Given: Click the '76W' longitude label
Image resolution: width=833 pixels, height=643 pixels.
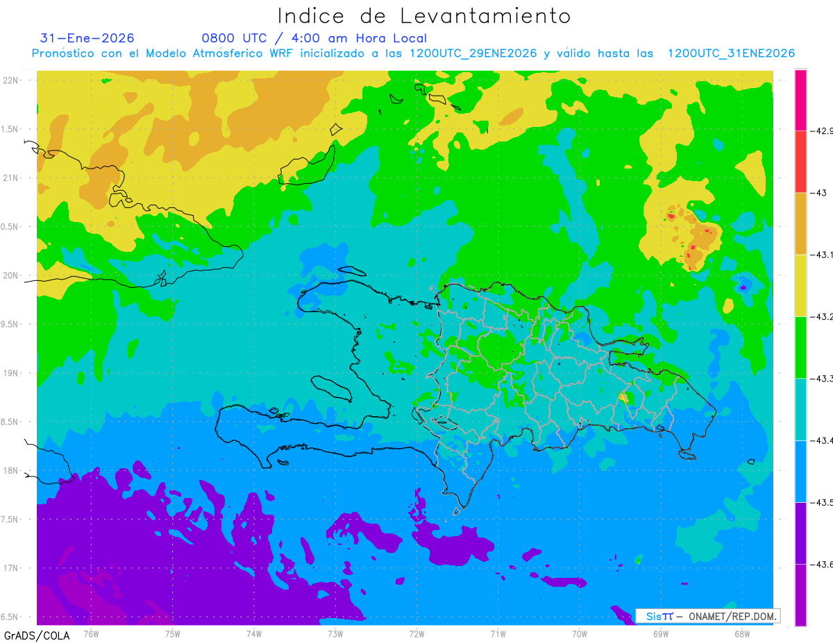Looking at the screenshot, I should (x=91, y=633).
